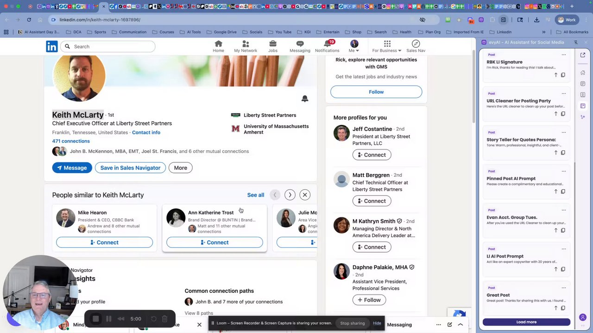Connect with Ann Katherine Trost
The width and height of the screenshot is (593, 333).
click(x=214, y=242)
